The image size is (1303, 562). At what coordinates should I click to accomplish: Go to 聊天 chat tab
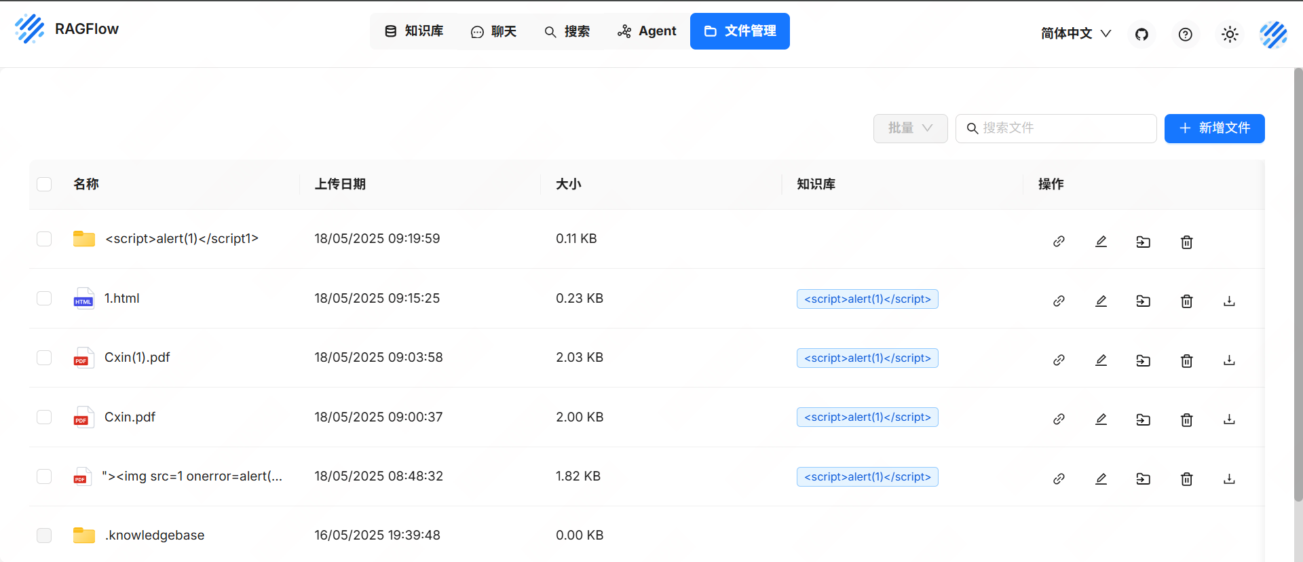pos(493,31)
